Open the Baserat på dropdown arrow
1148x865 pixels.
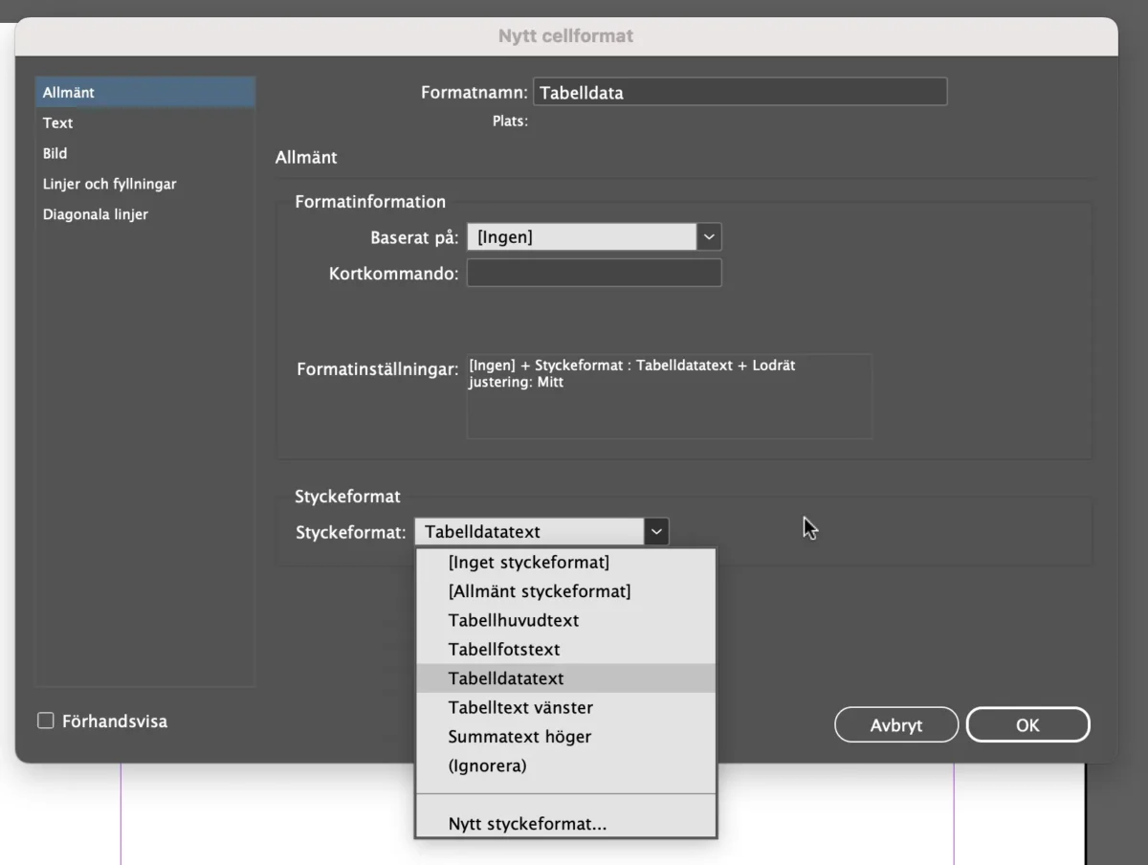[708, 236]
